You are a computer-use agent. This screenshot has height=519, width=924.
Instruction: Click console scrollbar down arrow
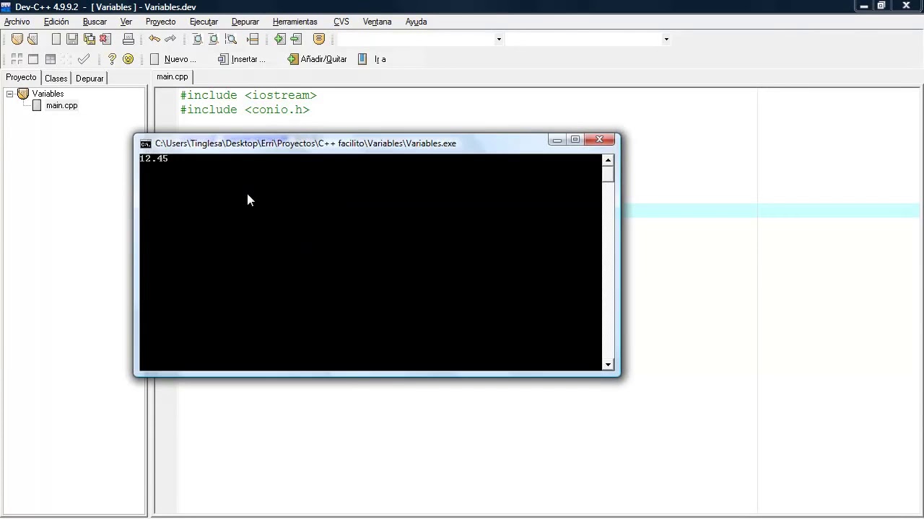[x=608, y=365]
